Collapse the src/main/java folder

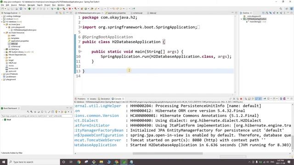(x=4, y=24)
